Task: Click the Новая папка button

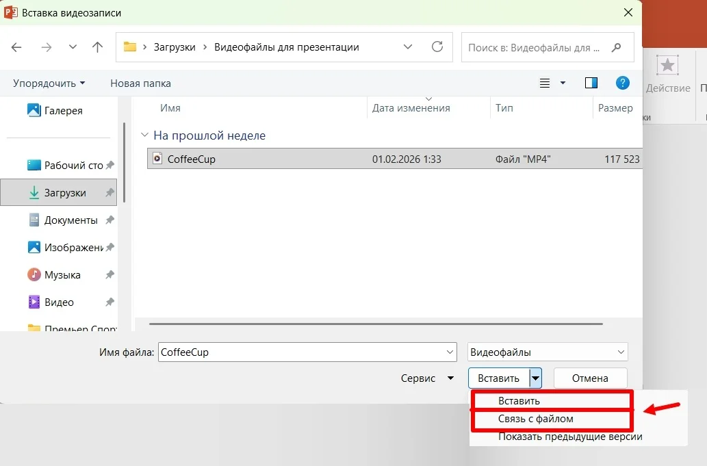Action: pos(140,83)
